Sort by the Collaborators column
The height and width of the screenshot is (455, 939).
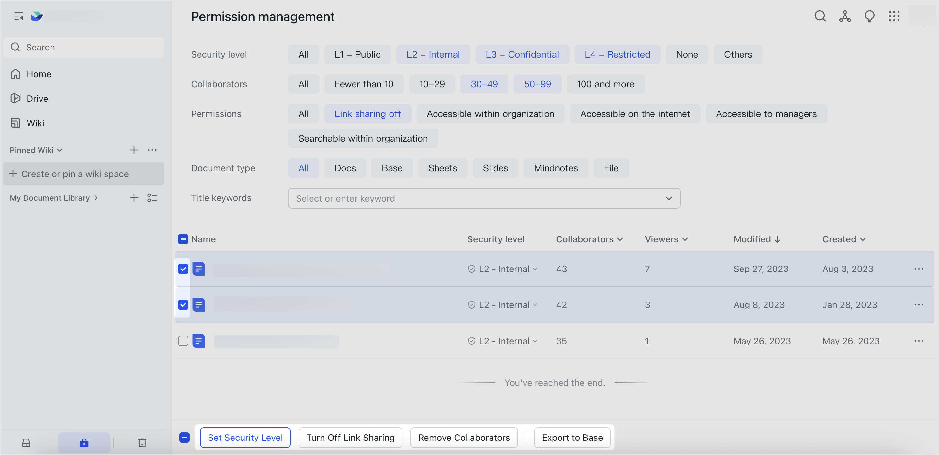(589, 239)
